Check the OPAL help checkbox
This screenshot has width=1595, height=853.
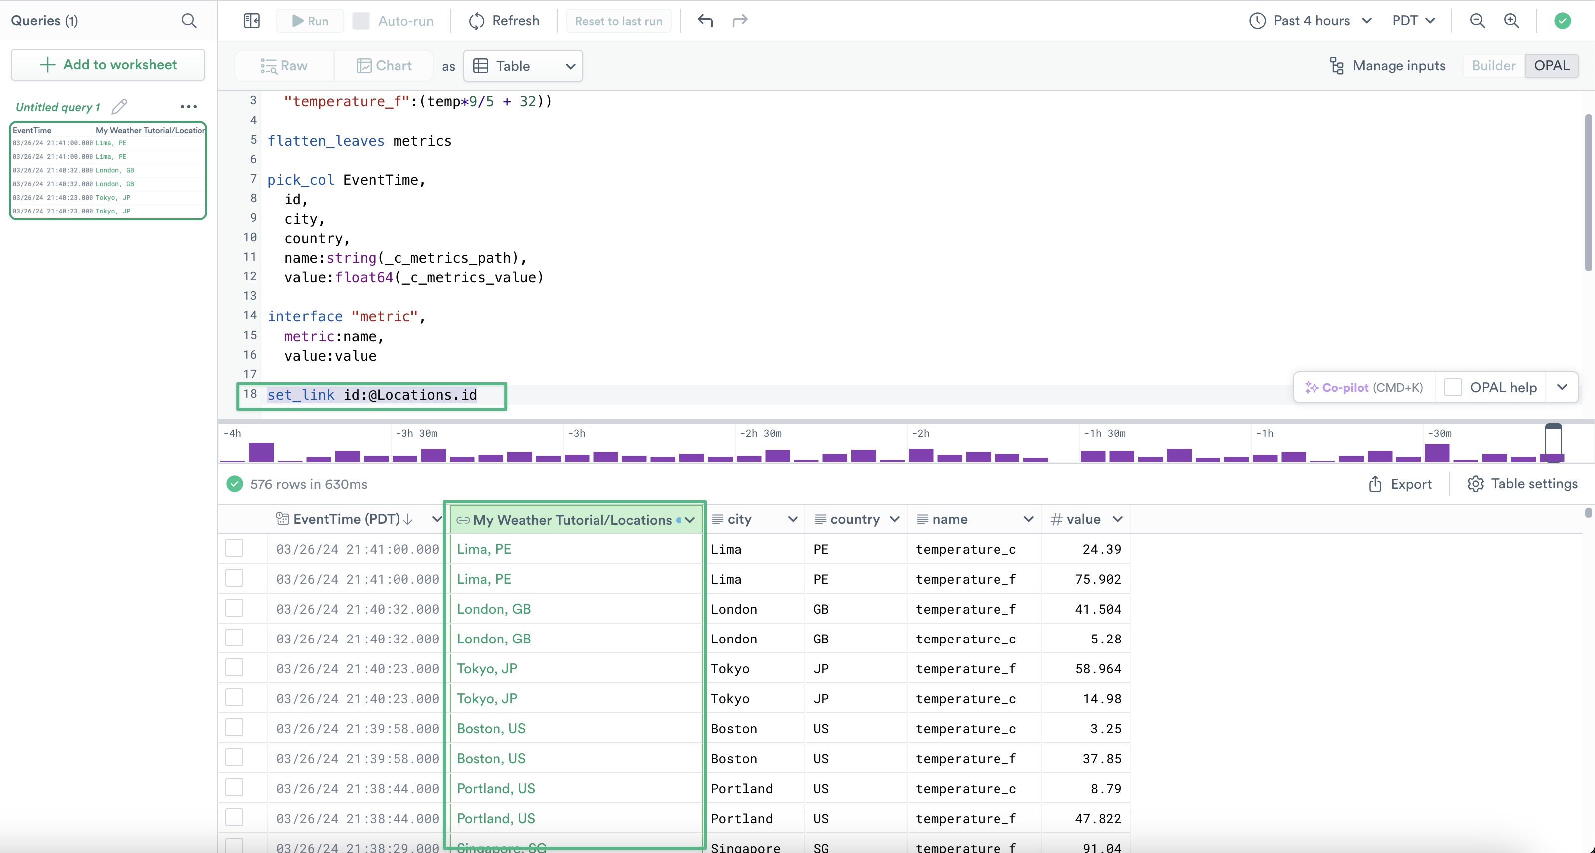1452,387
